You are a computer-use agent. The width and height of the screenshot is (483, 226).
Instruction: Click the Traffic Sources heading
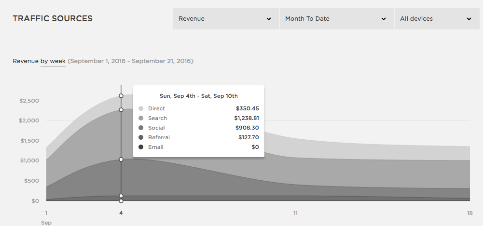pyautogui.click(x=53, y=19)
